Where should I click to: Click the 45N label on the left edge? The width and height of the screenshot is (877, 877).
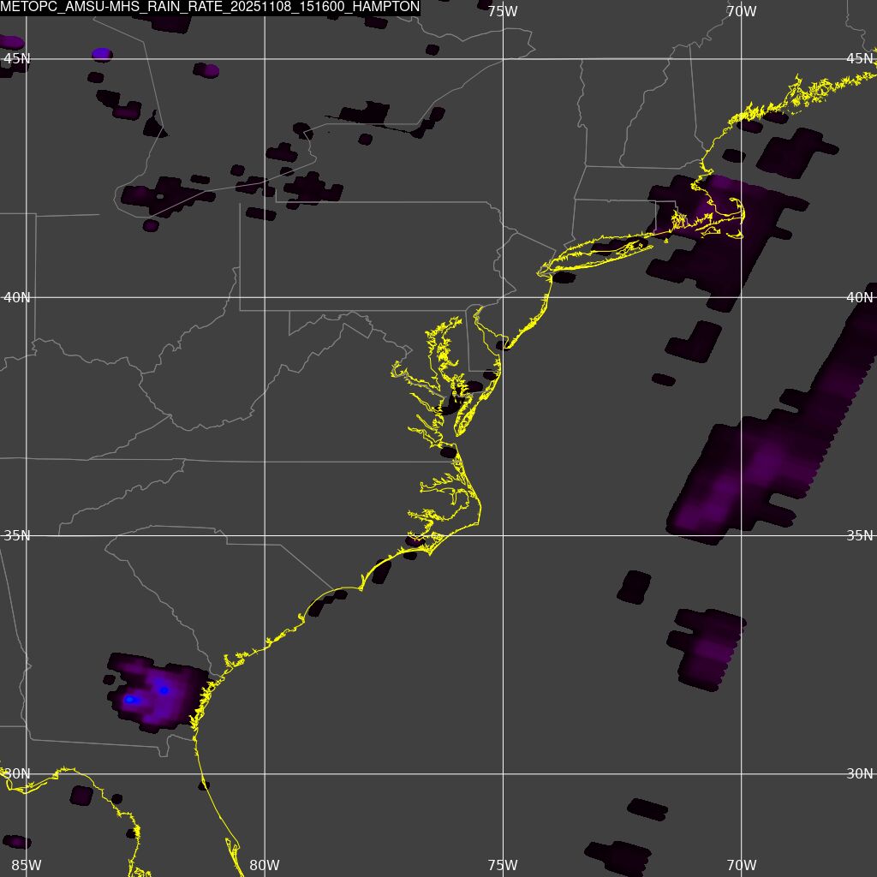(17, 58)
